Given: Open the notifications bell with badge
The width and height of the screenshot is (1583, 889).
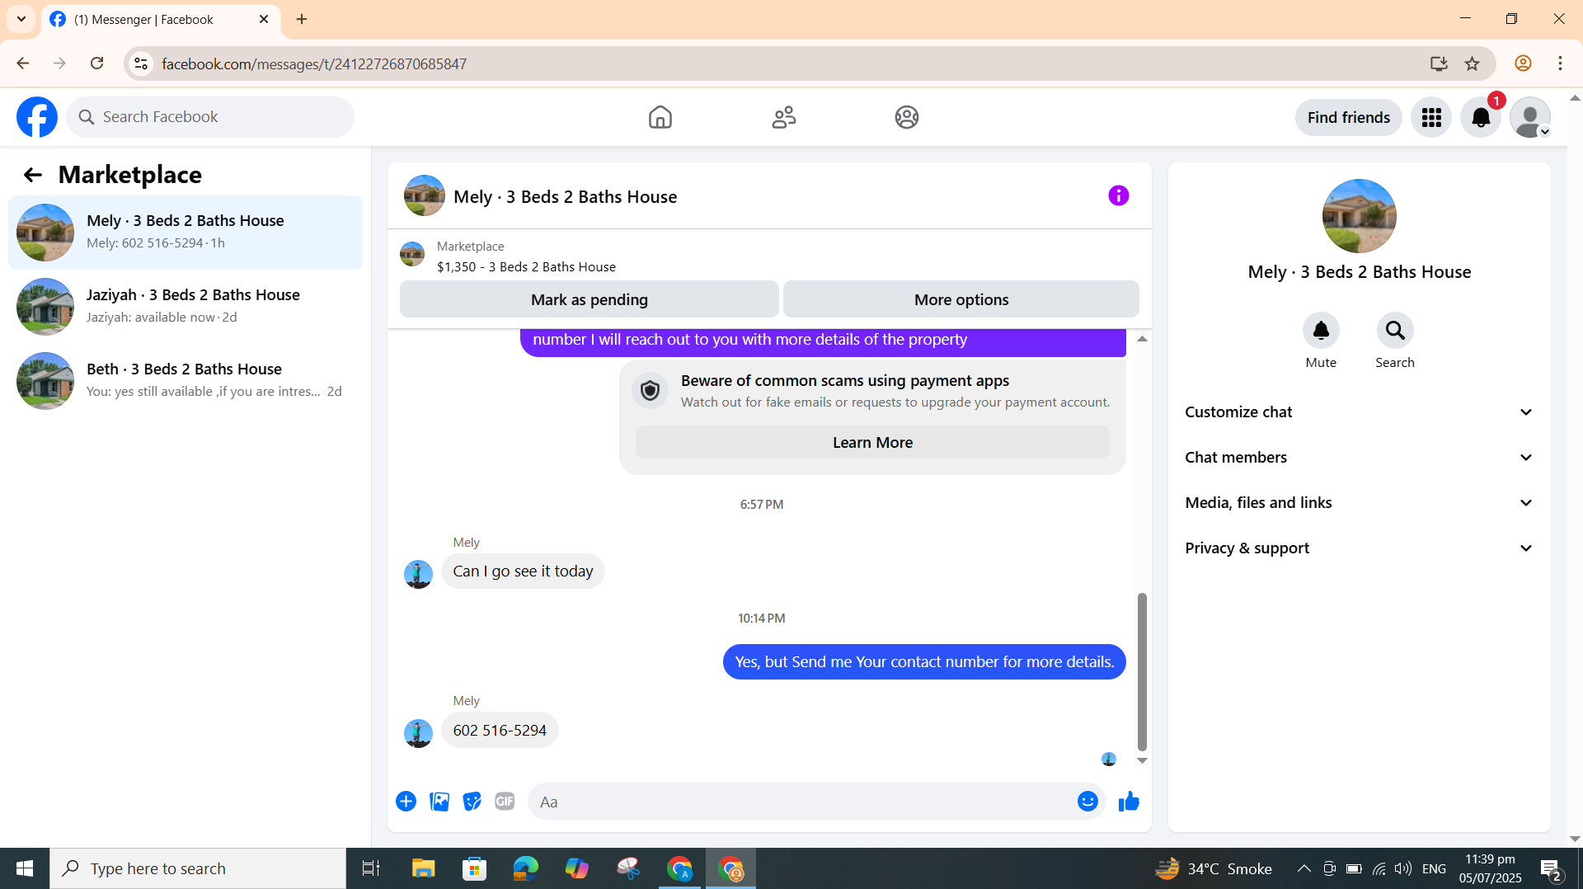Looking at the screenshot, I should pyautogui.click(x=1481, y=117).
